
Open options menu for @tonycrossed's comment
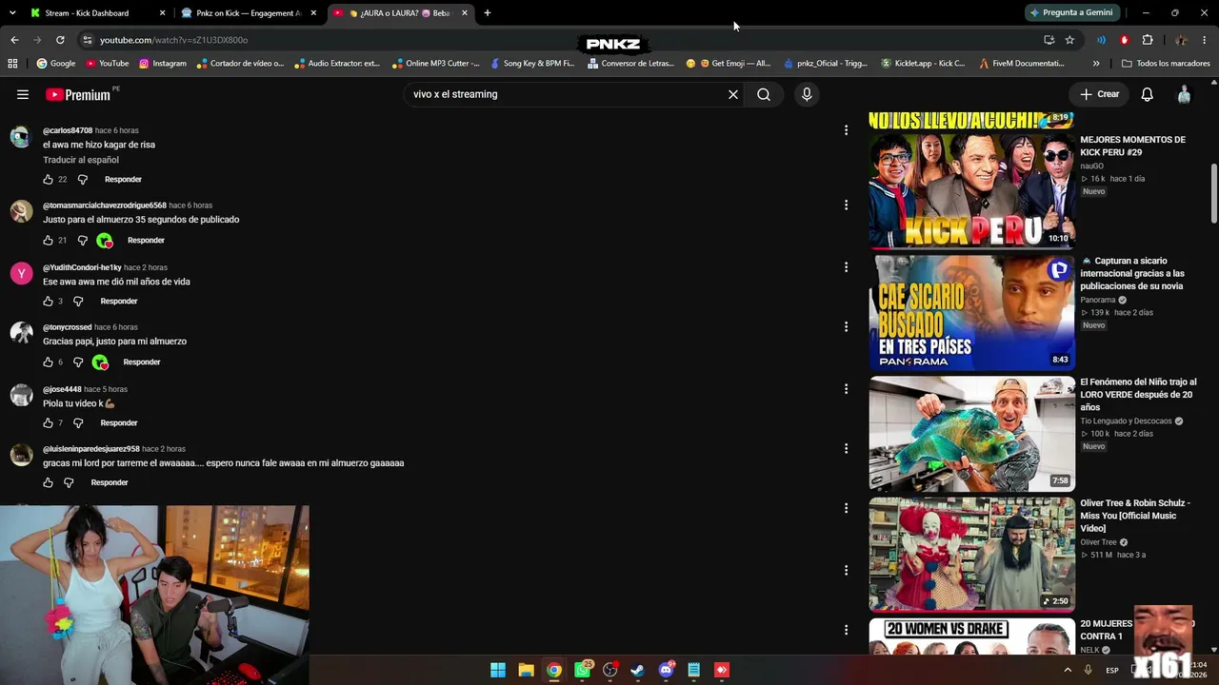(x=846, y=326)
